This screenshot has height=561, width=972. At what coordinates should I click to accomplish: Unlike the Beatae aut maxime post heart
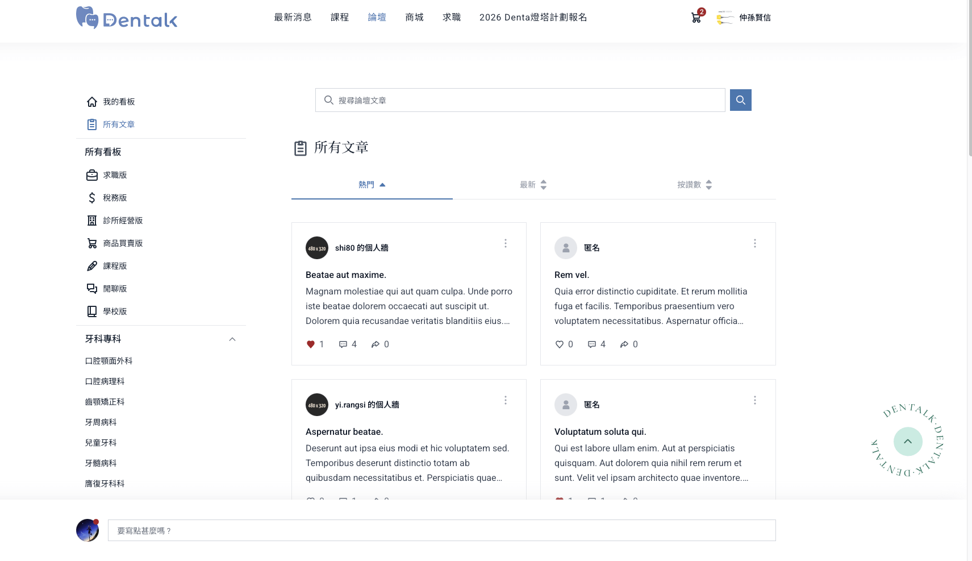311,344
